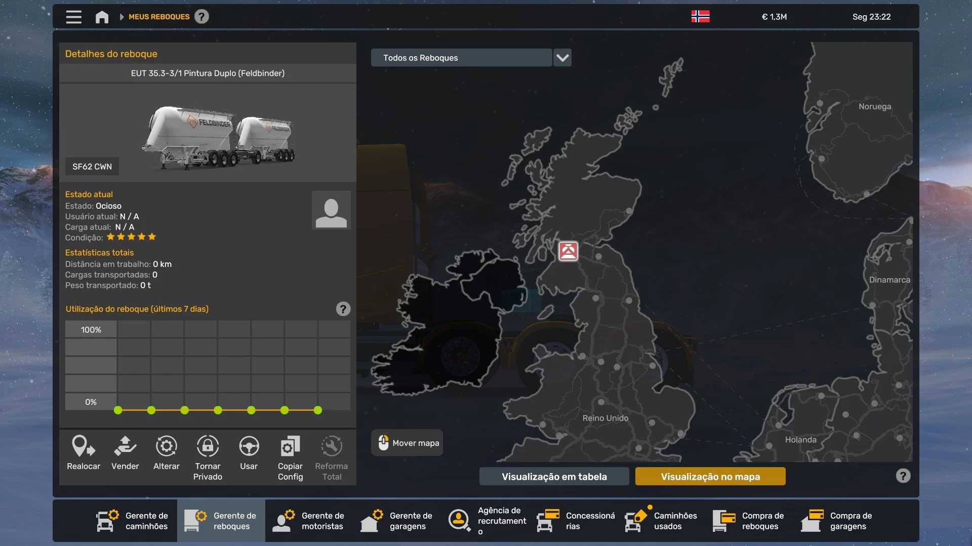
Task: Click the Todos os Reboques filter box
Action: click(x=461, y=58)
